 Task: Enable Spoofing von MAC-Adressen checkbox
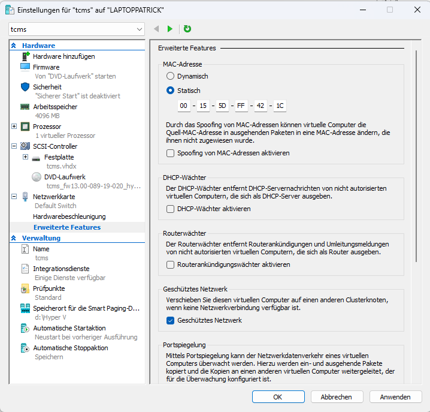pos(171,153)
